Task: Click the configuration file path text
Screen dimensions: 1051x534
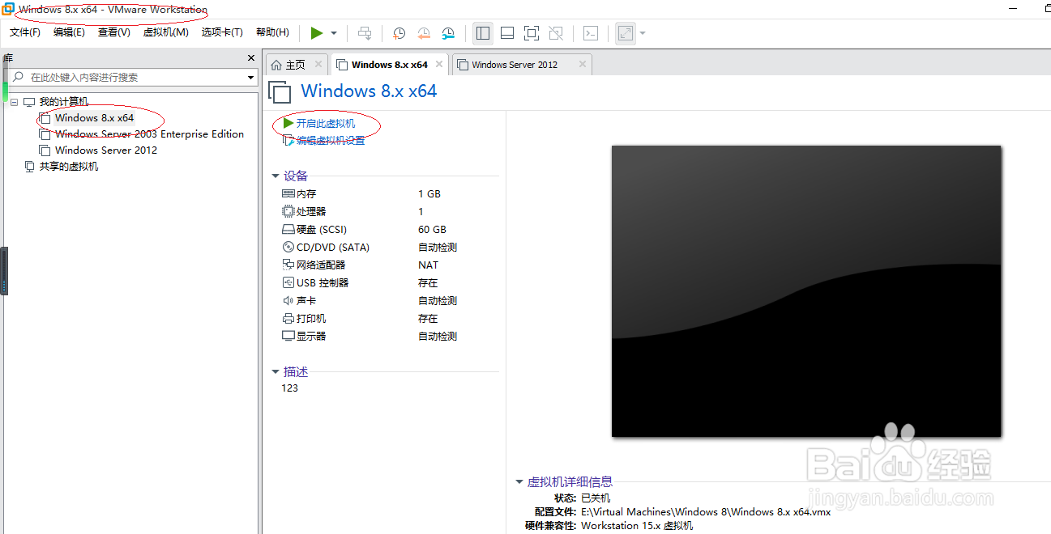Action: tap(706, 512)
